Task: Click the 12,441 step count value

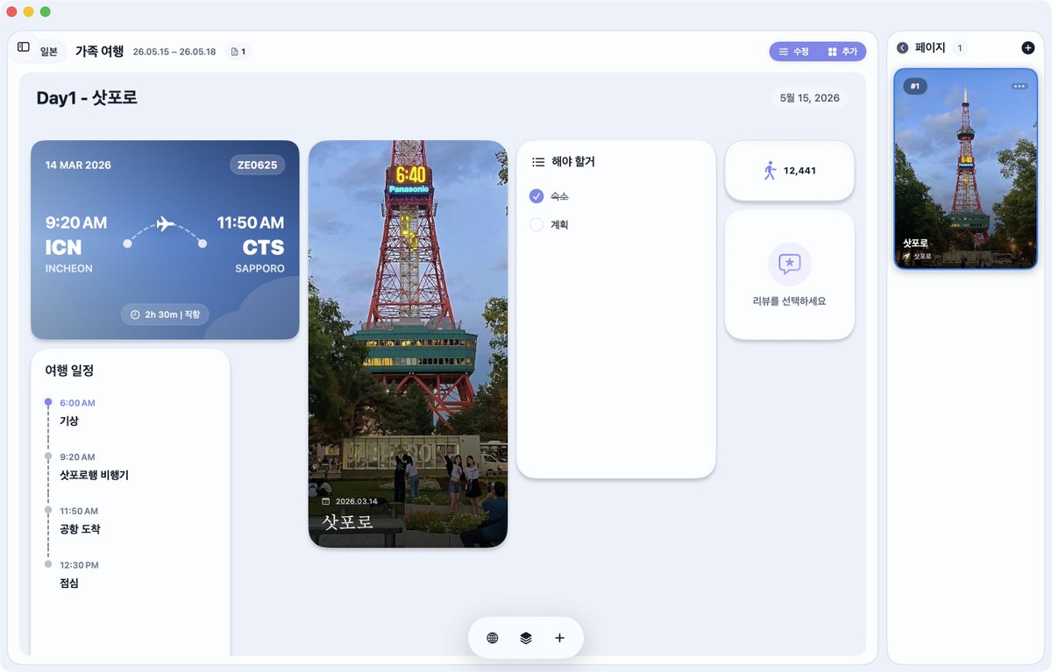Action: click(x=800, y=171)
